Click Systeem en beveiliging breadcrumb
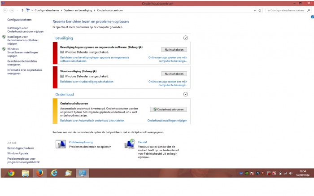Screen dimensions: 314x196 78,10
